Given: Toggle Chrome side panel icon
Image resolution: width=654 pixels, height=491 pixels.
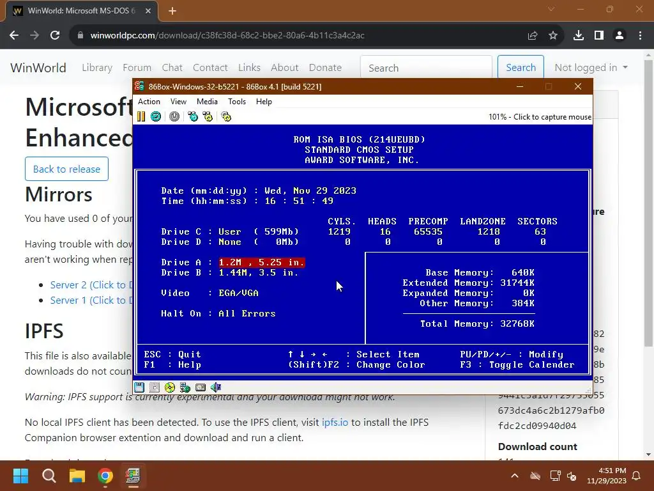Looking at the screenshot, I should point(599,36).
